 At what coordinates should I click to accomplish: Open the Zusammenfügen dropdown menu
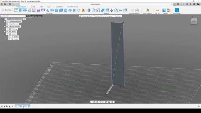(x=135, y=13)
